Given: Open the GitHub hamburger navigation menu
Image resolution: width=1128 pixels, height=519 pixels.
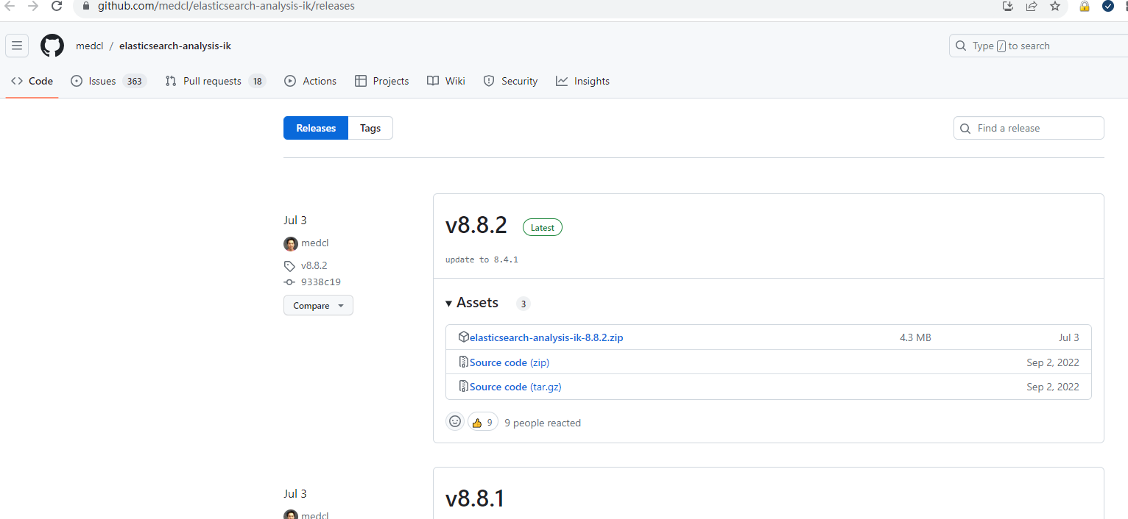Looking at the screenshot, I should point(17,46).
